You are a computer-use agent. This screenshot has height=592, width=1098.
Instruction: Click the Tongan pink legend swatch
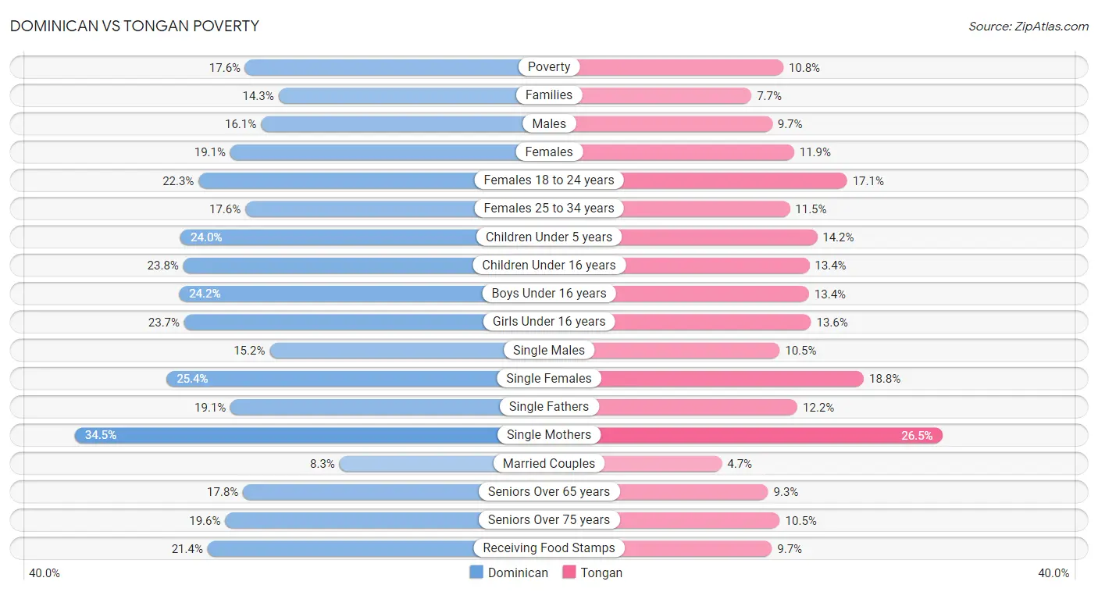coord(569,572)
